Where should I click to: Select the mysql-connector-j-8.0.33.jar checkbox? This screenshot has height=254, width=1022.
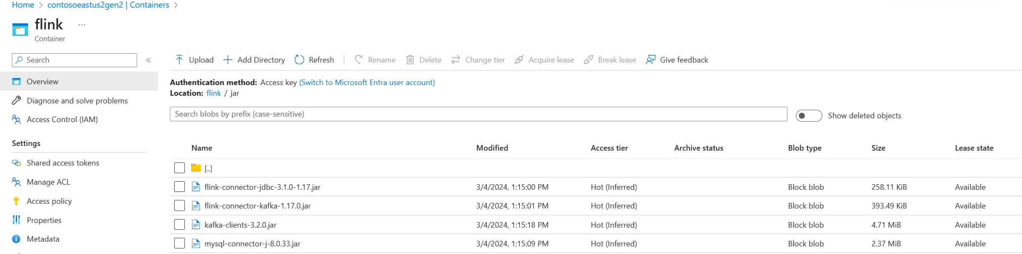pos(179,243)
